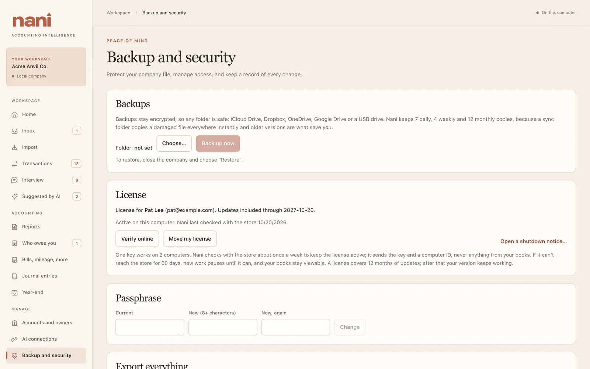Select the Acme Anvil Co. workspace card
The image size is (590, 369).
coord(46,67)
